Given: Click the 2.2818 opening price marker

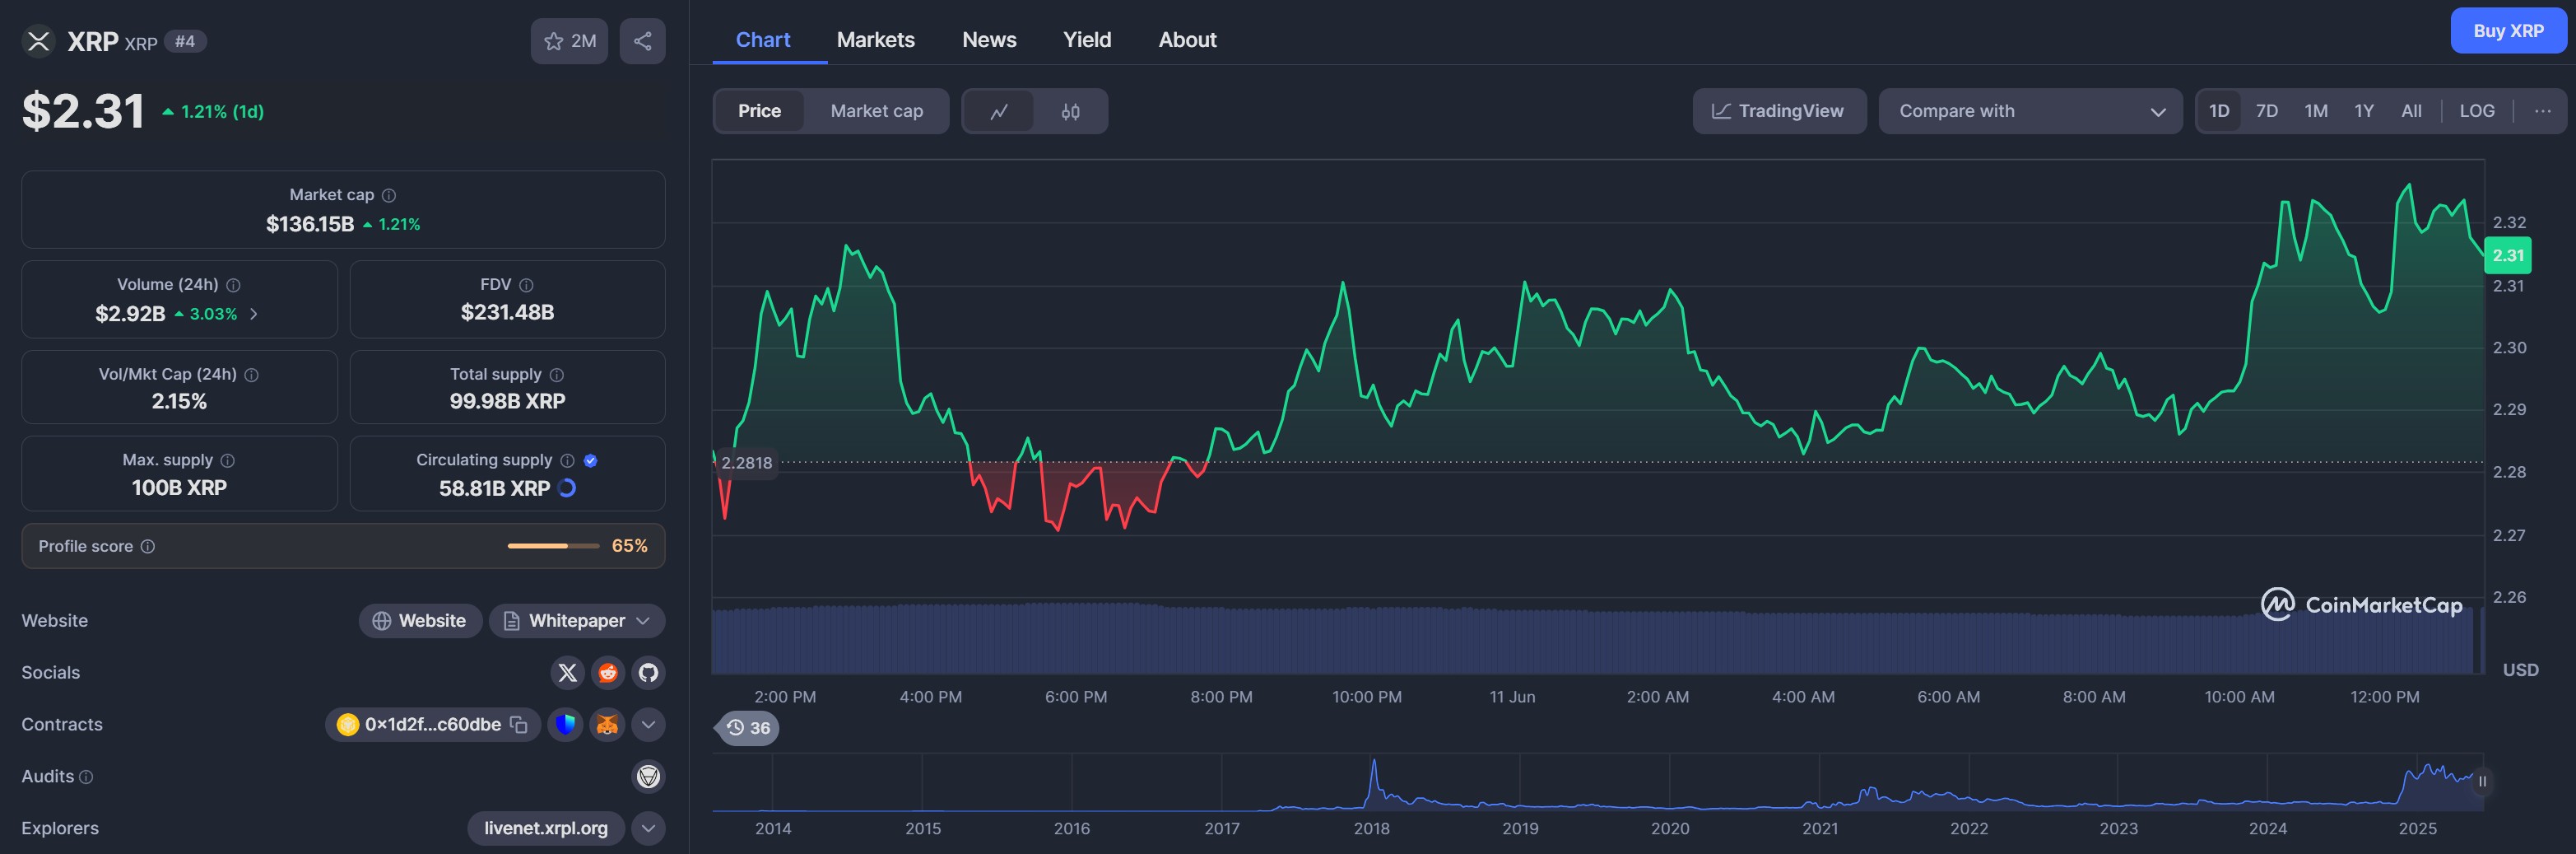Looking at the screenshot, I should click(746, 463).
